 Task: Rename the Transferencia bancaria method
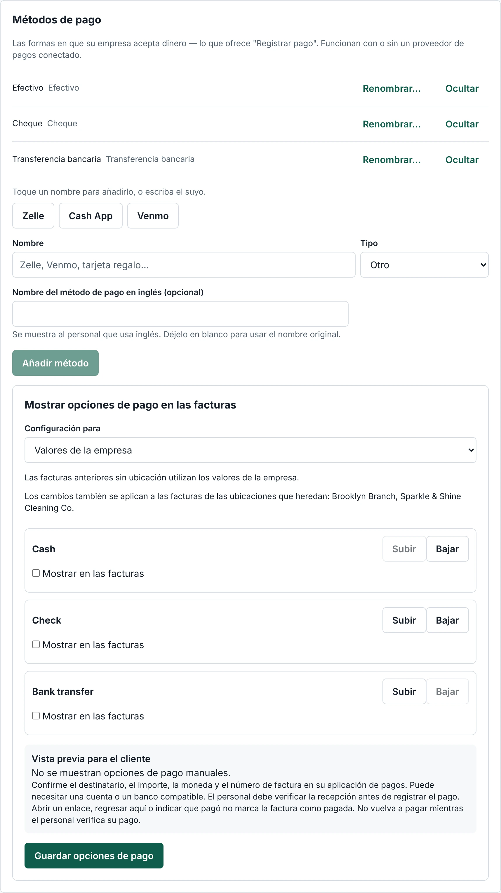tap(392, 160)
